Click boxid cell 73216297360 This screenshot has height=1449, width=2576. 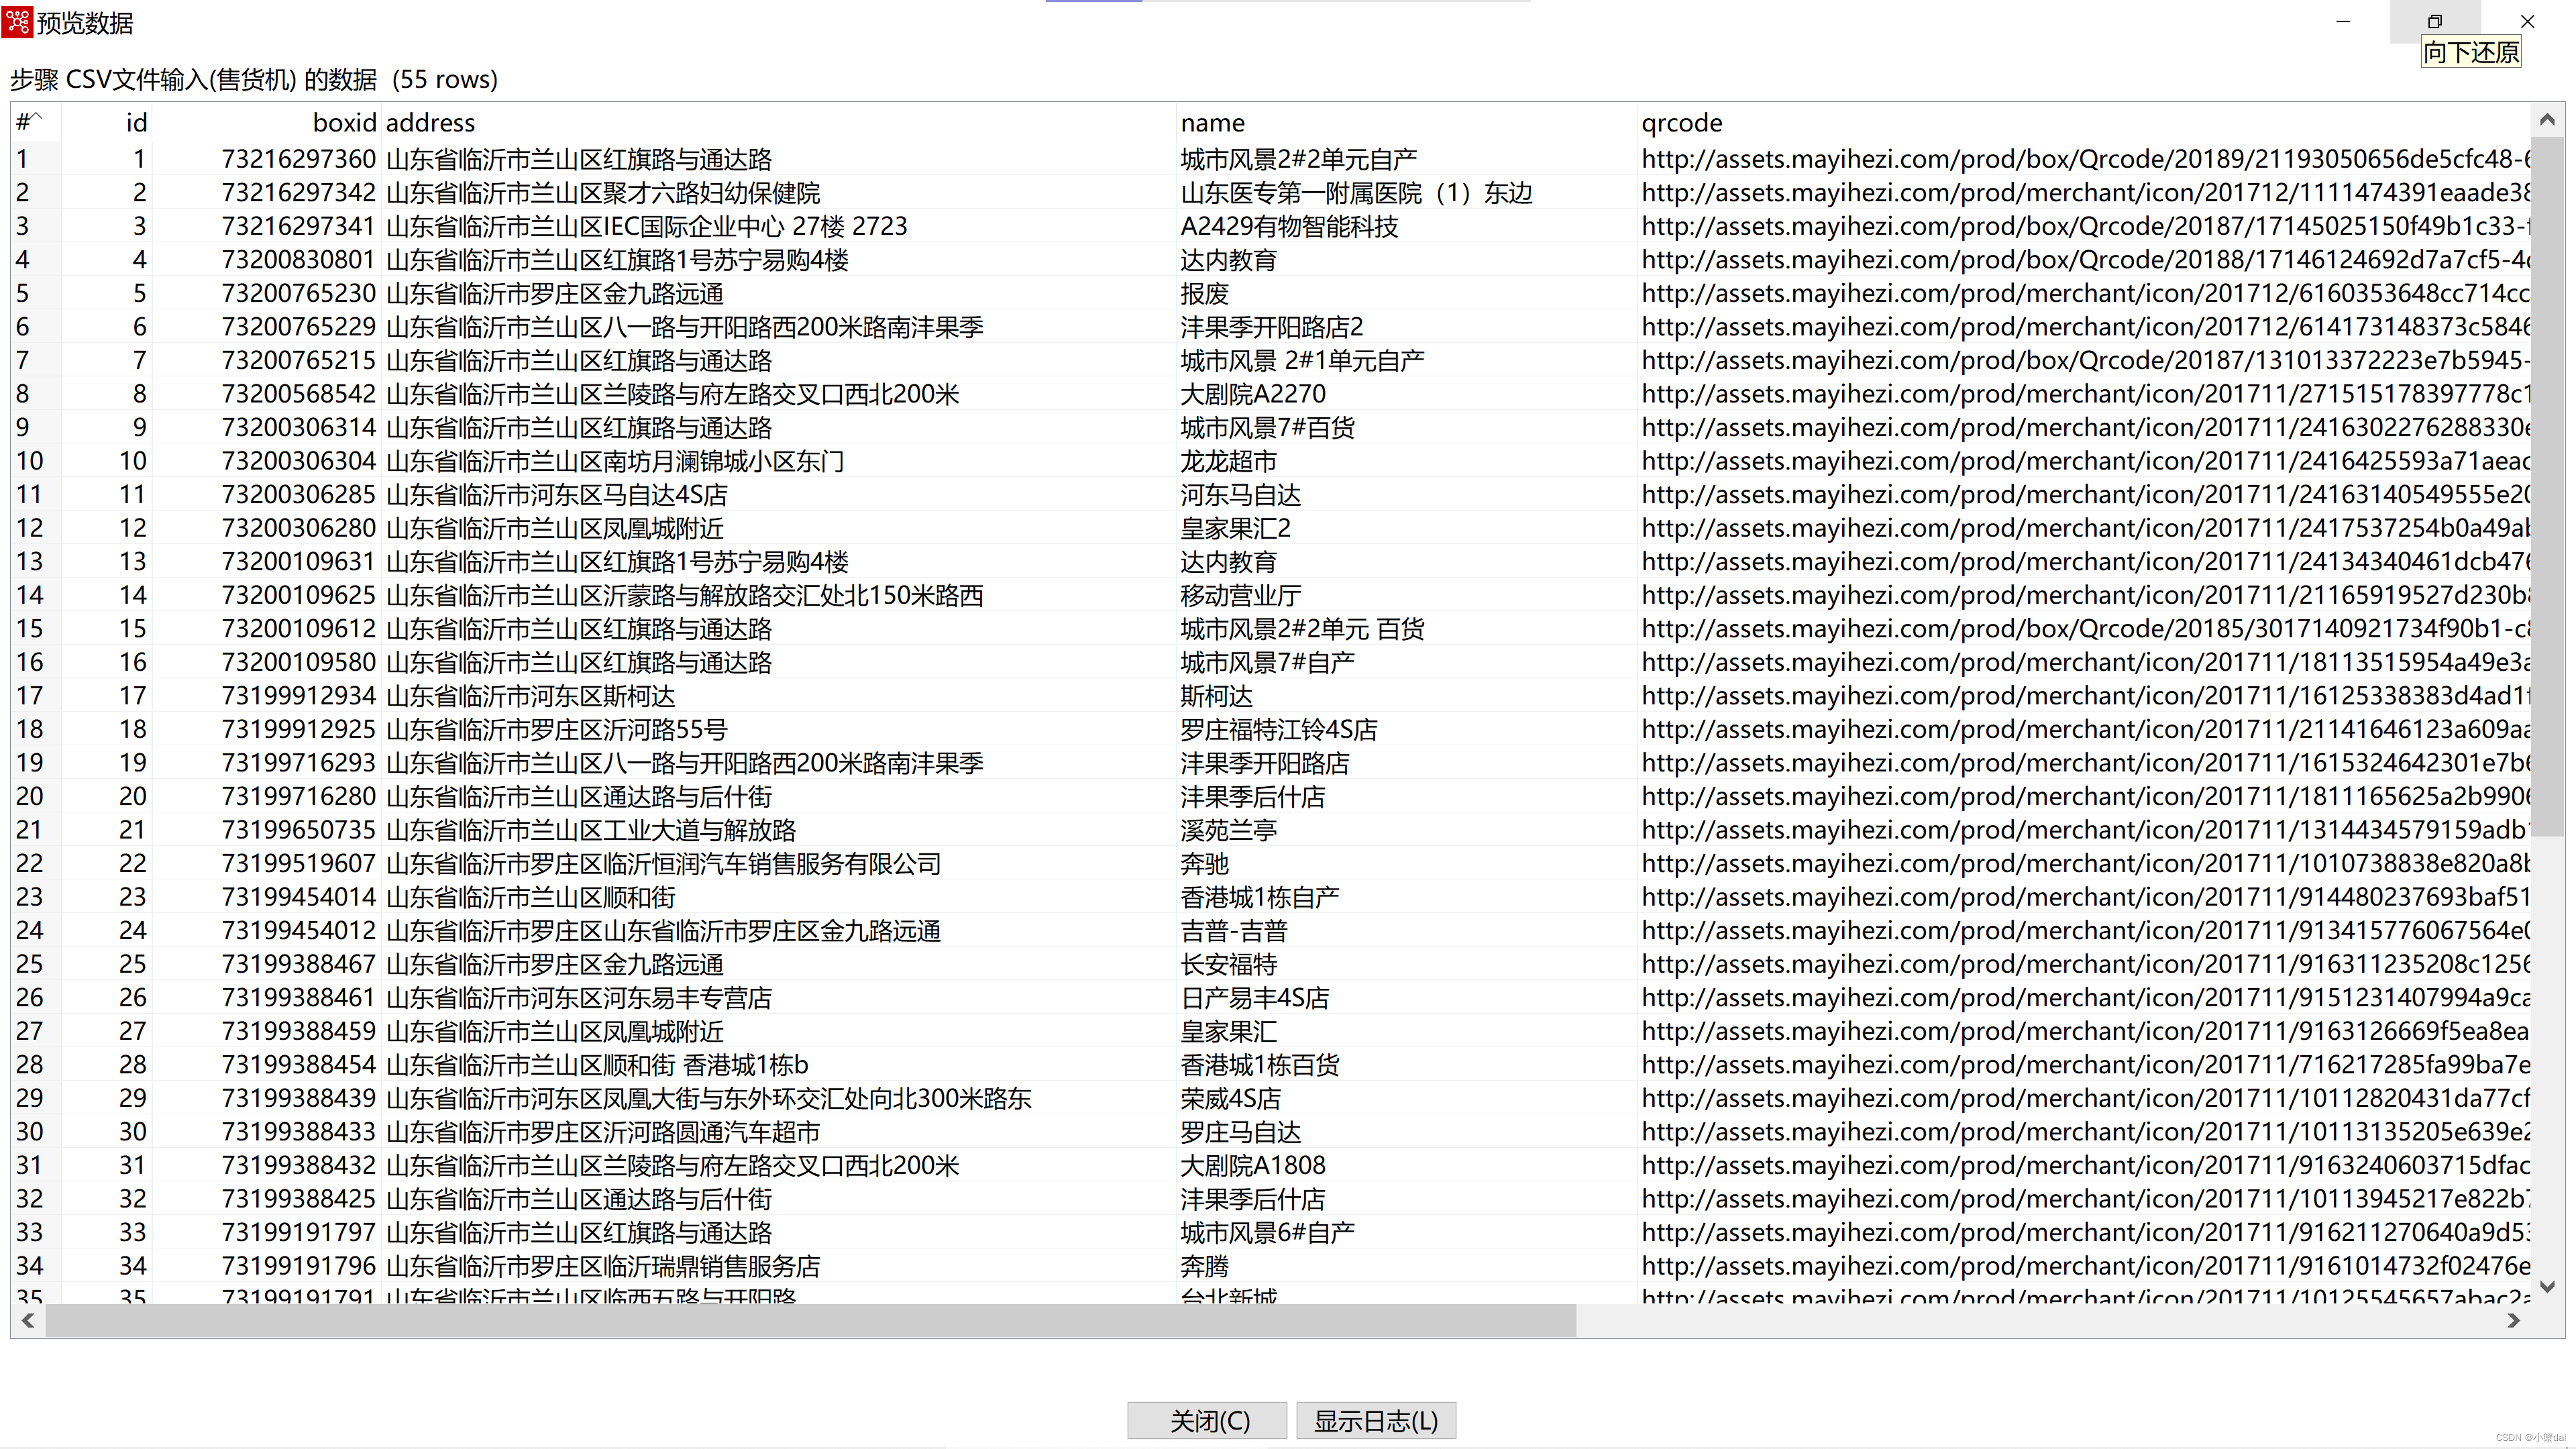tap(298, 159)
